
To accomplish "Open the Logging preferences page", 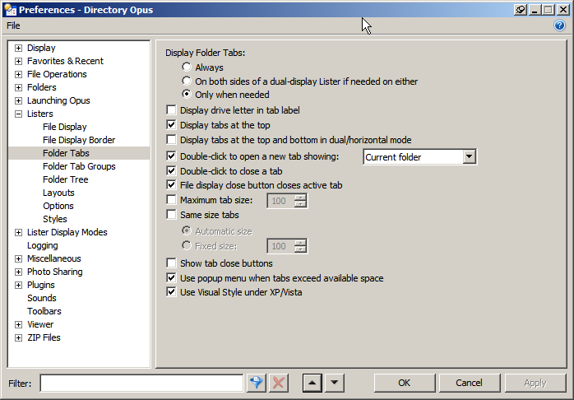I will (43, 245).
